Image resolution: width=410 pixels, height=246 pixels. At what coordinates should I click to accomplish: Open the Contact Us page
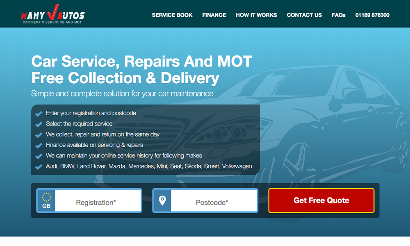[x=304, y=15]
